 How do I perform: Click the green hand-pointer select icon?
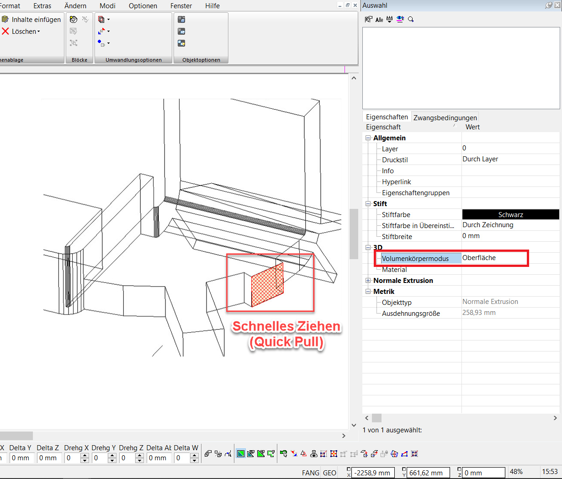click(283, 453)
